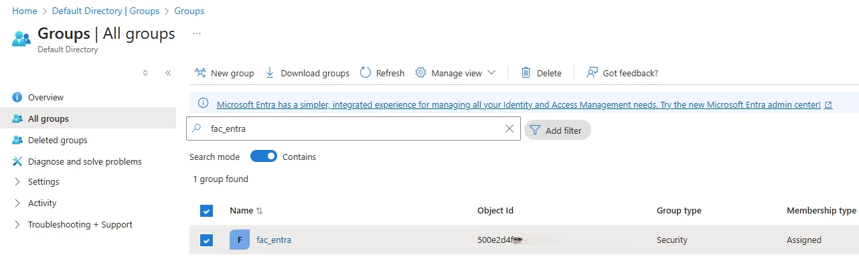Click the Groups people icon beside the title
859x259 pixels.
21,39
